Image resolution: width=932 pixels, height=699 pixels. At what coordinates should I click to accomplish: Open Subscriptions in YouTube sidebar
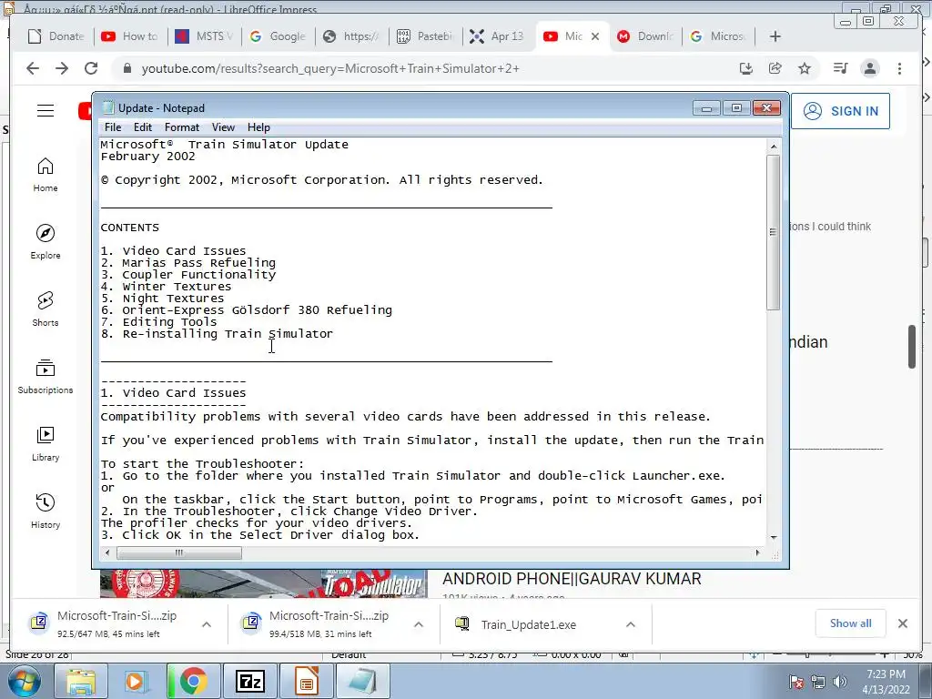46,377
